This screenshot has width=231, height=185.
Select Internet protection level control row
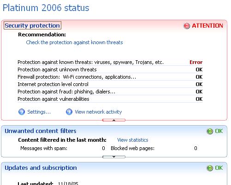[x=110, y=84]
